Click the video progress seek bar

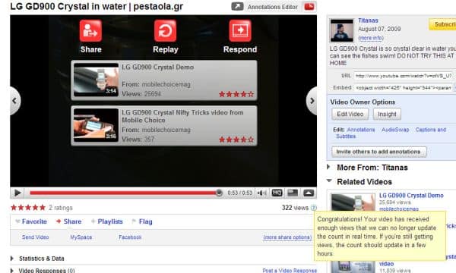[x=125, y=193]
